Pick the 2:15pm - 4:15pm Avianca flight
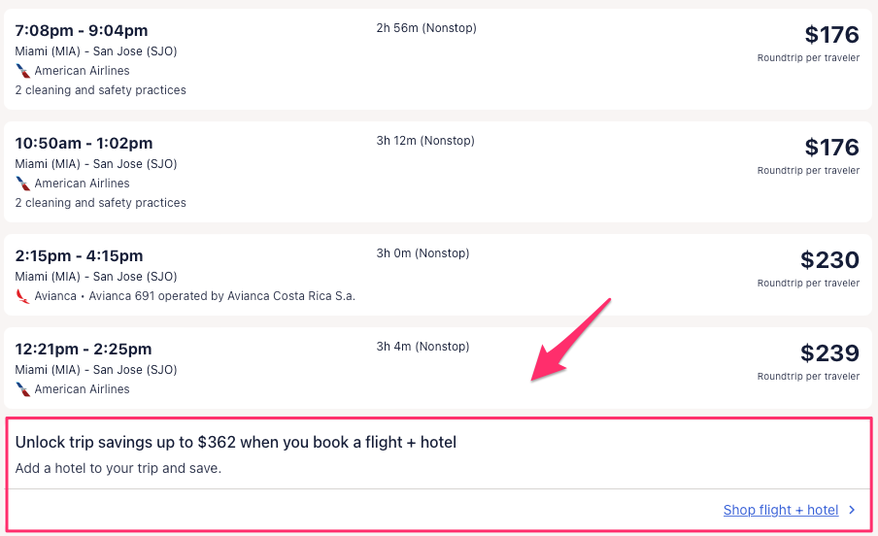878x536 pixels. 79,256
